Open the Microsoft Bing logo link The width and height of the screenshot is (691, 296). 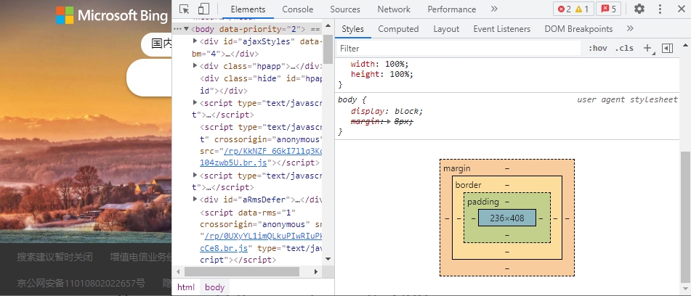[107, 15]
